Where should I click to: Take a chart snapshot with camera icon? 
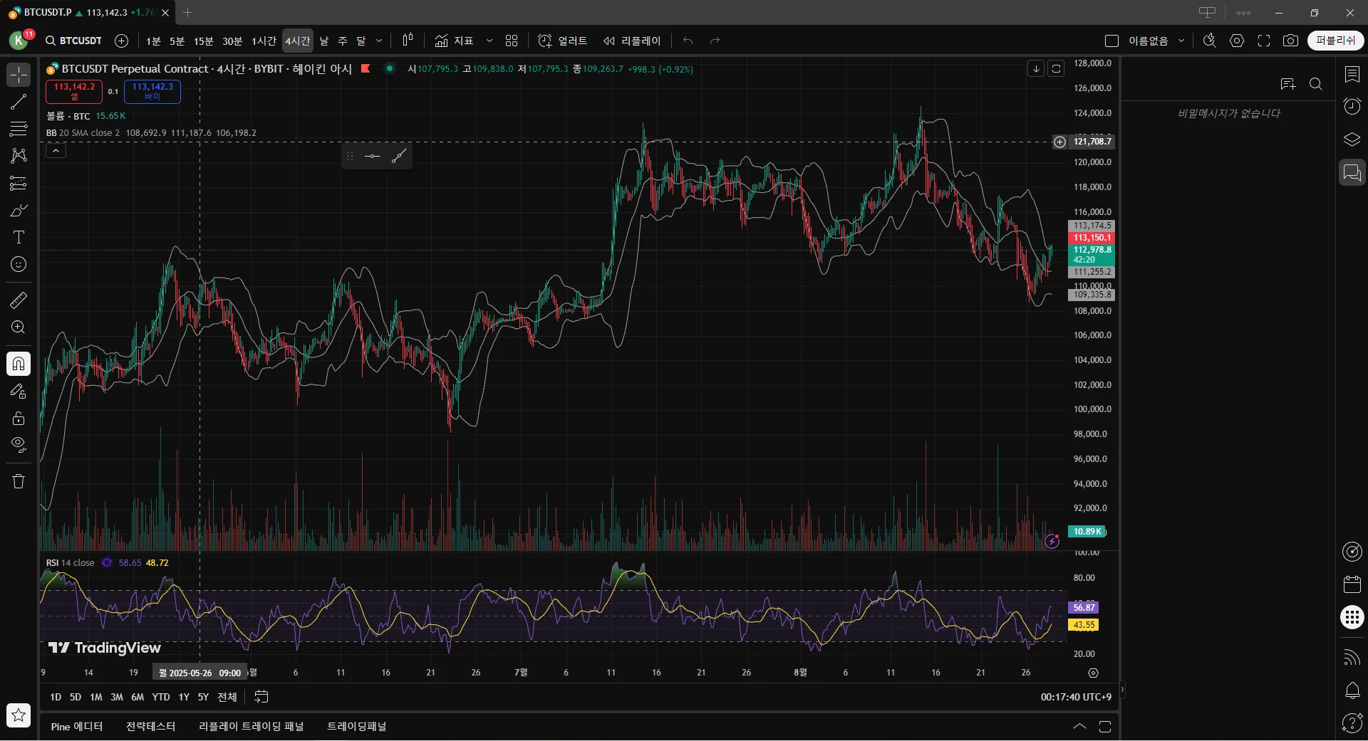[1290, 41]
